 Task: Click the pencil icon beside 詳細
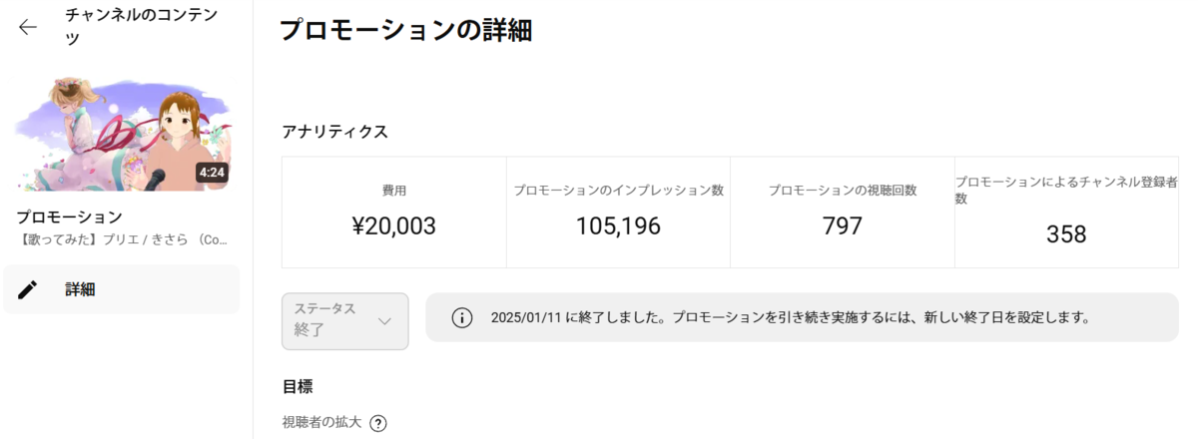29,289
